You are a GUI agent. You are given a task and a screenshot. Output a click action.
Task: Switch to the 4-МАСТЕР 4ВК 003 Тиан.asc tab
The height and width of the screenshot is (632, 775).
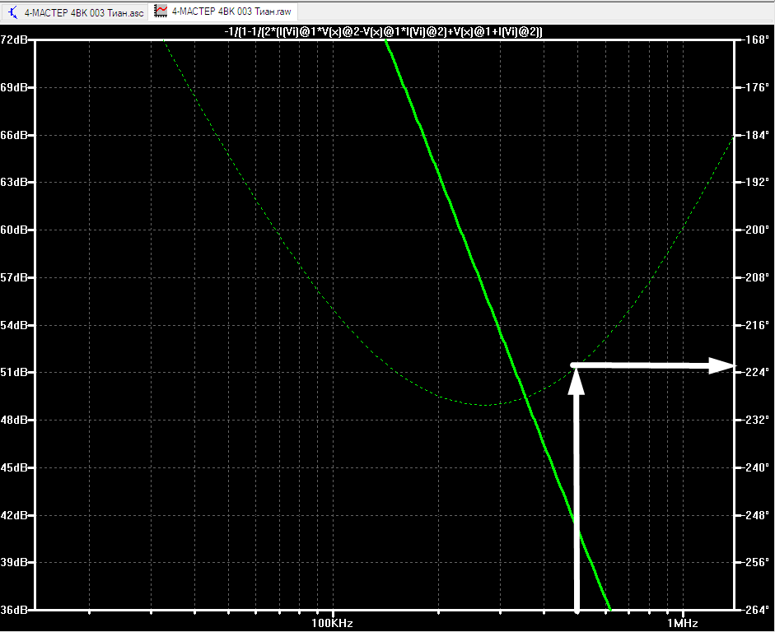point(75,12)
